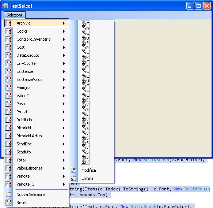Select the Archivio menu entry
Viewport: 213px width, 208px height.
(x=37, y=23)
